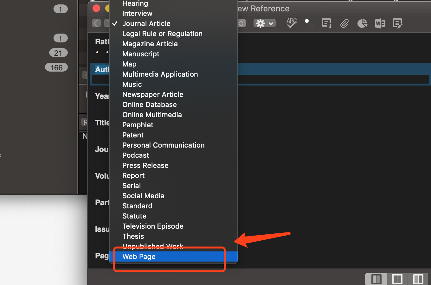The width and height of the screenshot is (431, 285).
Task: Open the edit notes toolbar icon
Action: tap(398, 23)
